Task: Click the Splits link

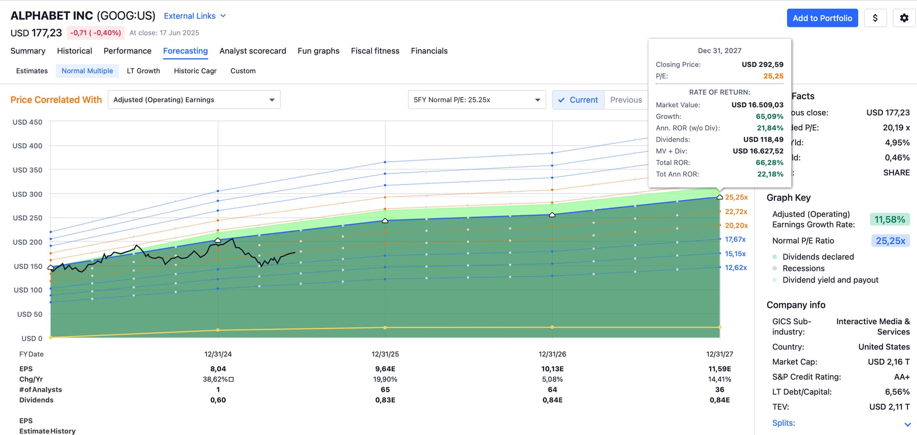Action: [x=784, y=423]
